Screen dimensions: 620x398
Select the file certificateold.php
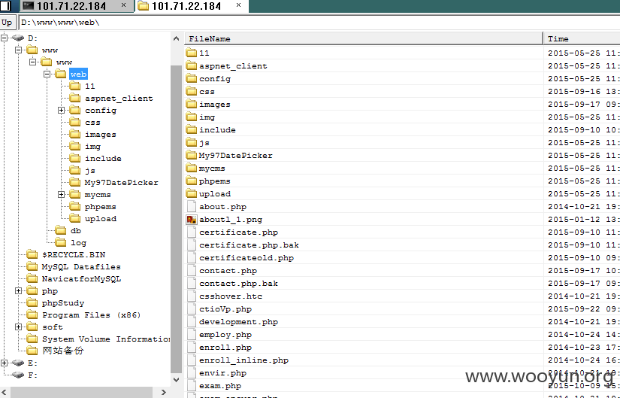[246, 258]
